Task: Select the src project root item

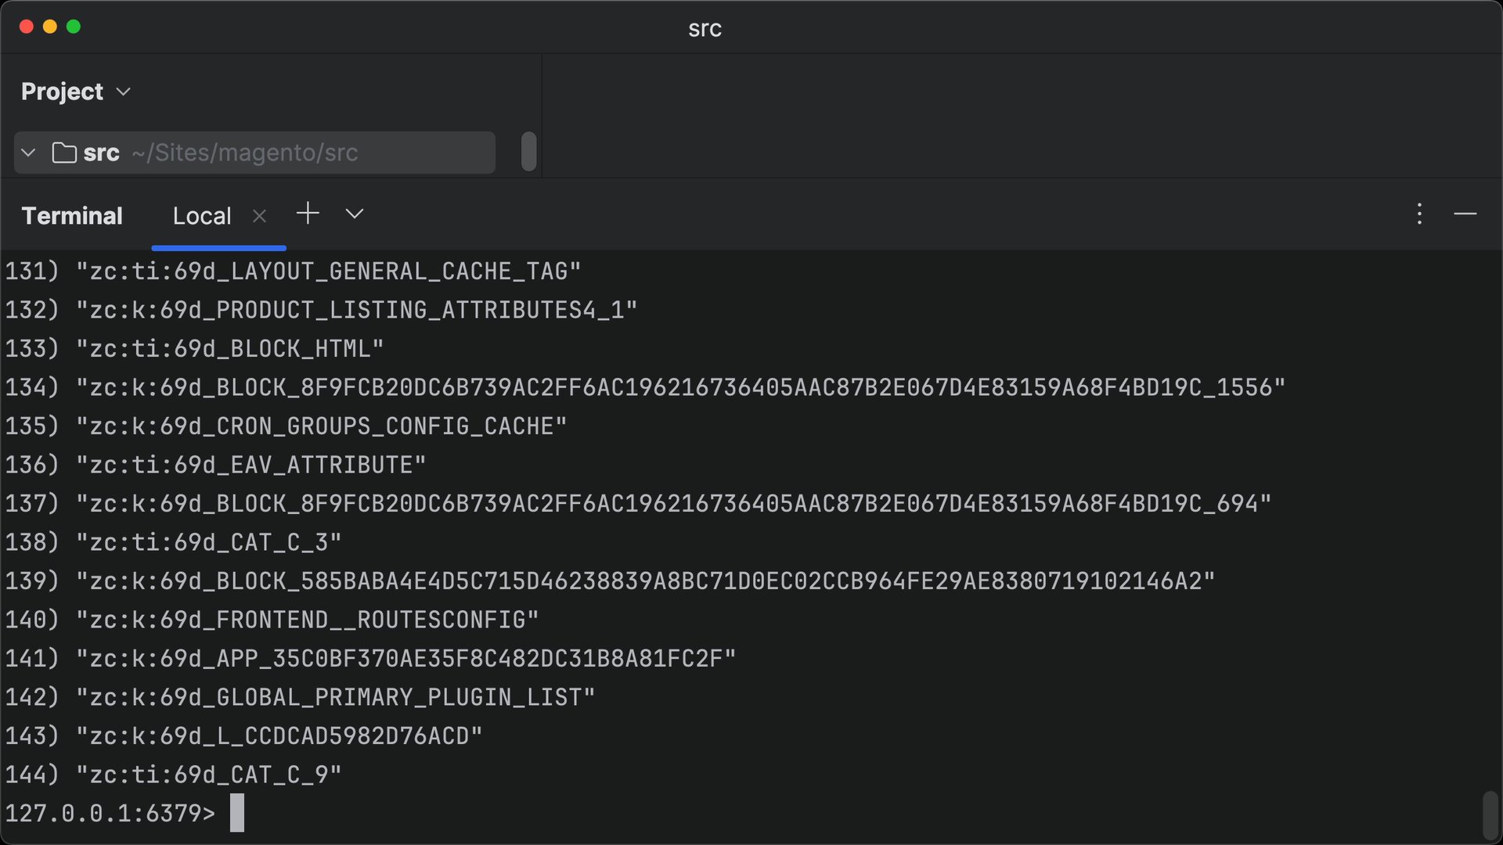Action: [254, 153]
